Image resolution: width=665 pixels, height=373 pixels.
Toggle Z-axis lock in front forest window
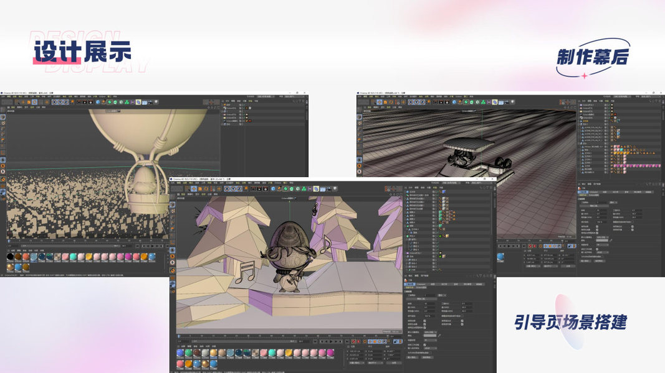(x=239, y=188)
